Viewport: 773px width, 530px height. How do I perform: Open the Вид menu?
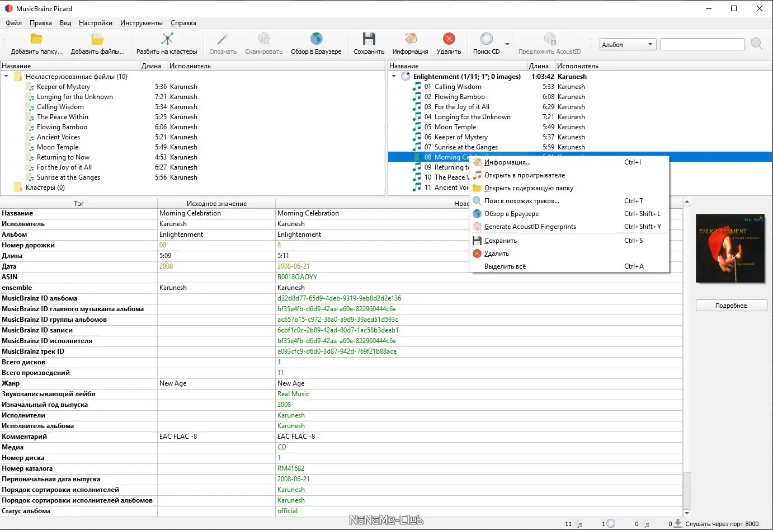[x=65, y=23]
